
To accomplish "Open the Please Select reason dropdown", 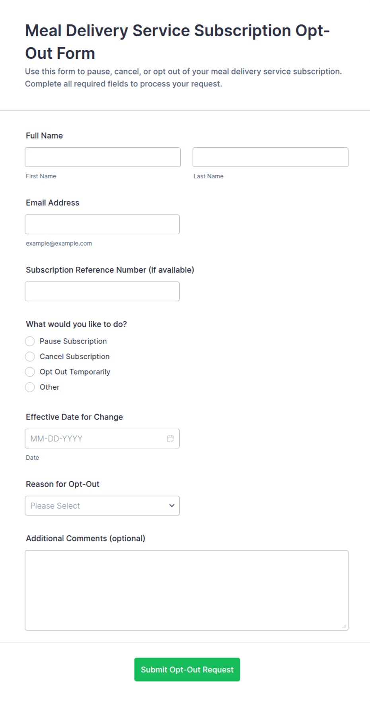I will point(102,506).
